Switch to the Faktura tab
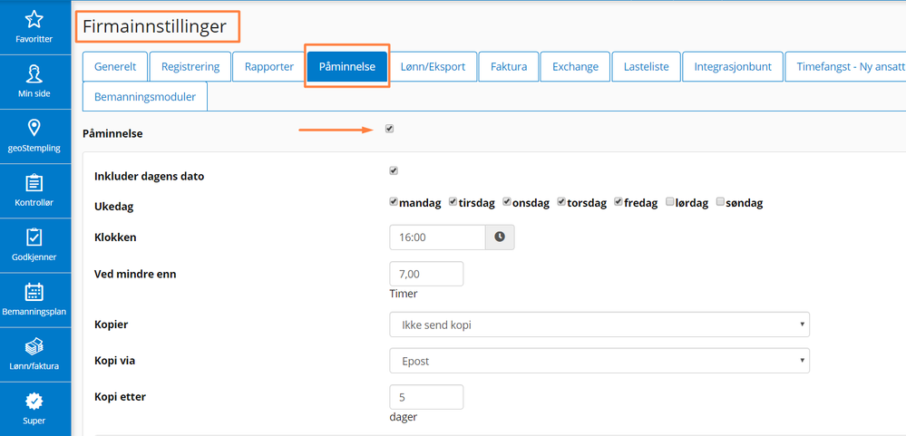This screenshot has height=436, width=906. (x=509, y=66)
